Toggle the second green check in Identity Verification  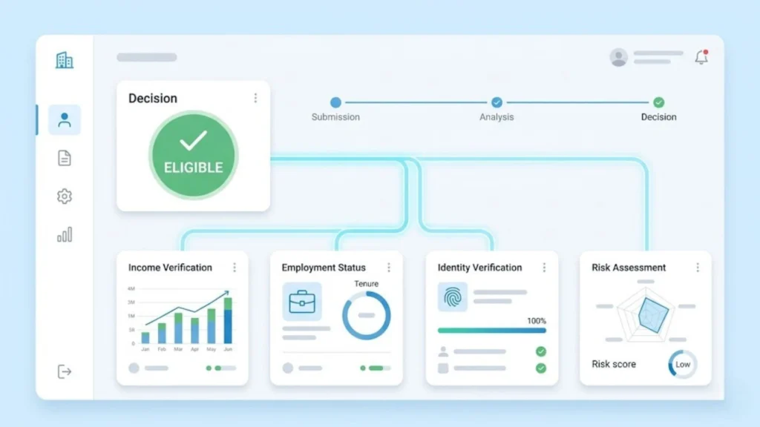click(541, 368)
